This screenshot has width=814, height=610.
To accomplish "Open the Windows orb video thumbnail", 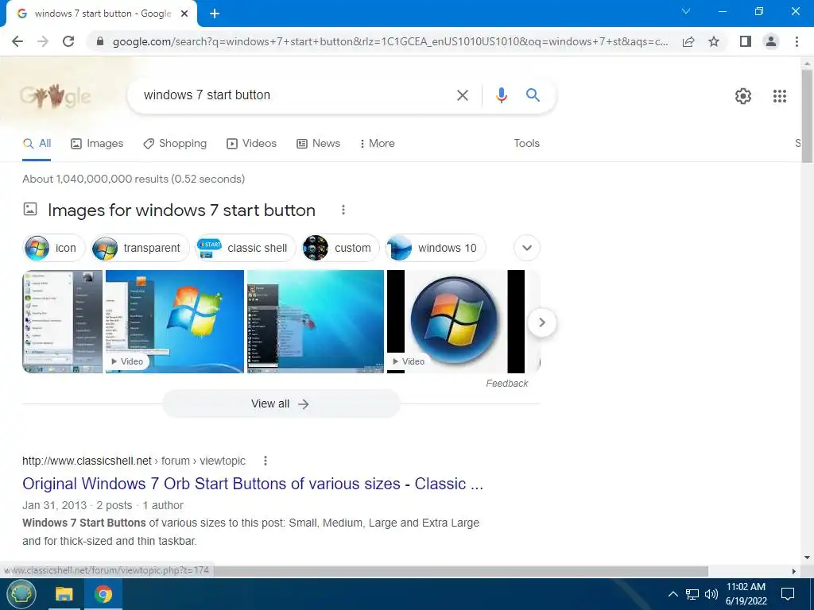I will [455, 322].
